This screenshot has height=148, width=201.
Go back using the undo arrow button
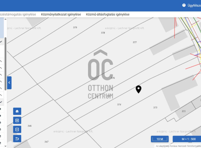point(17,139)
